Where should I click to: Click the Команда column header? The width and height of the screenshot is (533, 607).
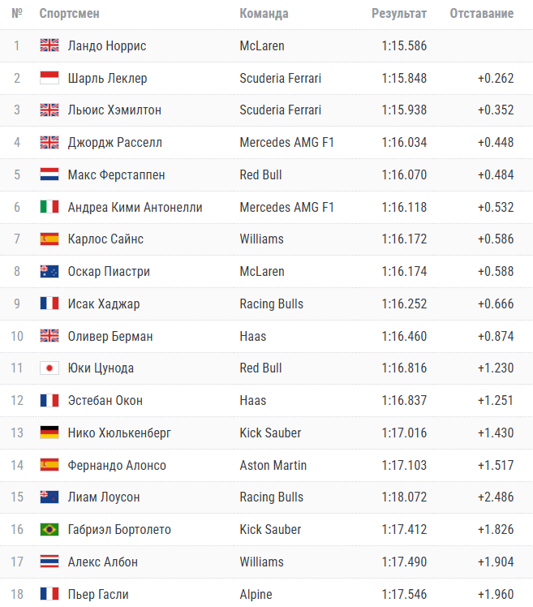(x=264, y=14)
